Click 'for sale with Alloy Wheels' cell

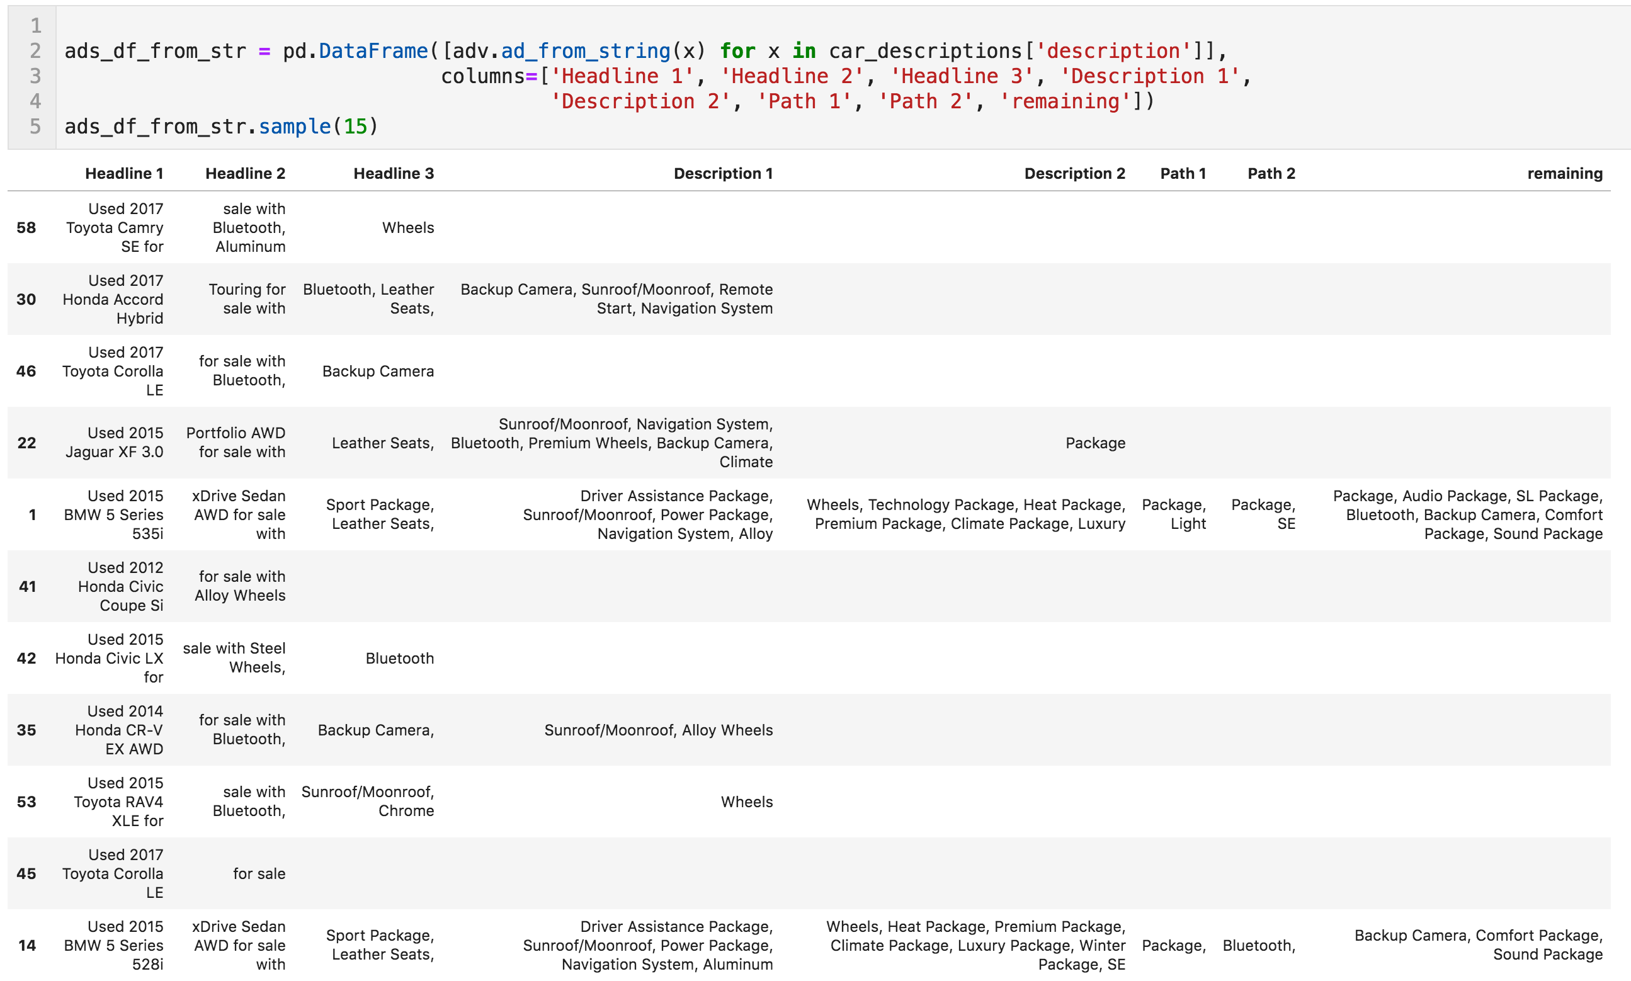click(x=239, y=586)
